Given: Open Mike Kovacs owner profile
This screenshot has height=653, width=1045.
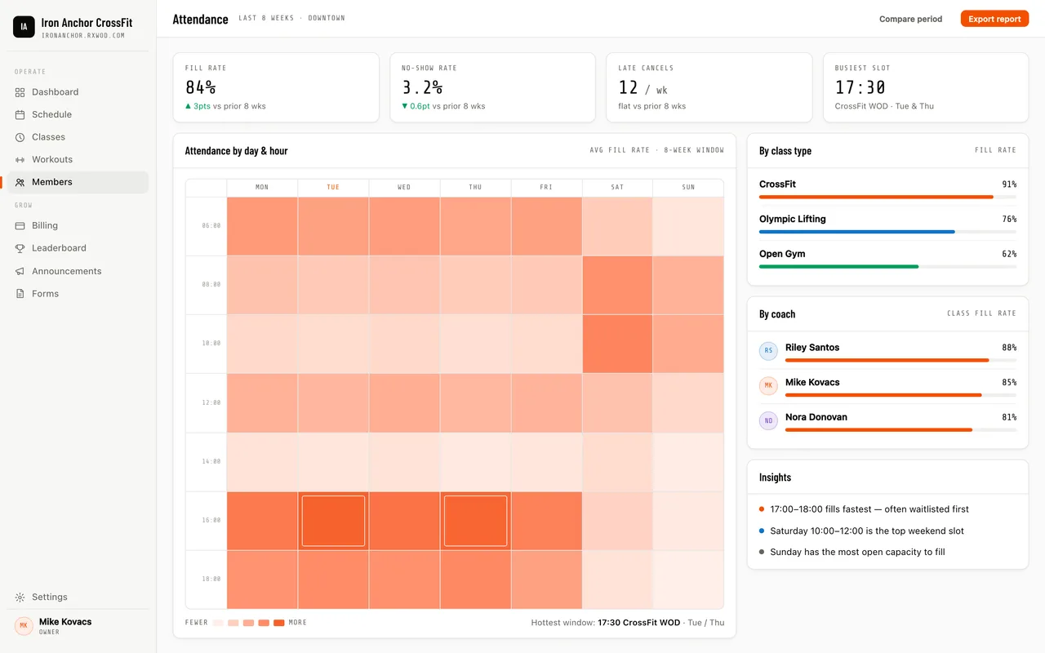Looking at the screenshot, I should 78,626.
